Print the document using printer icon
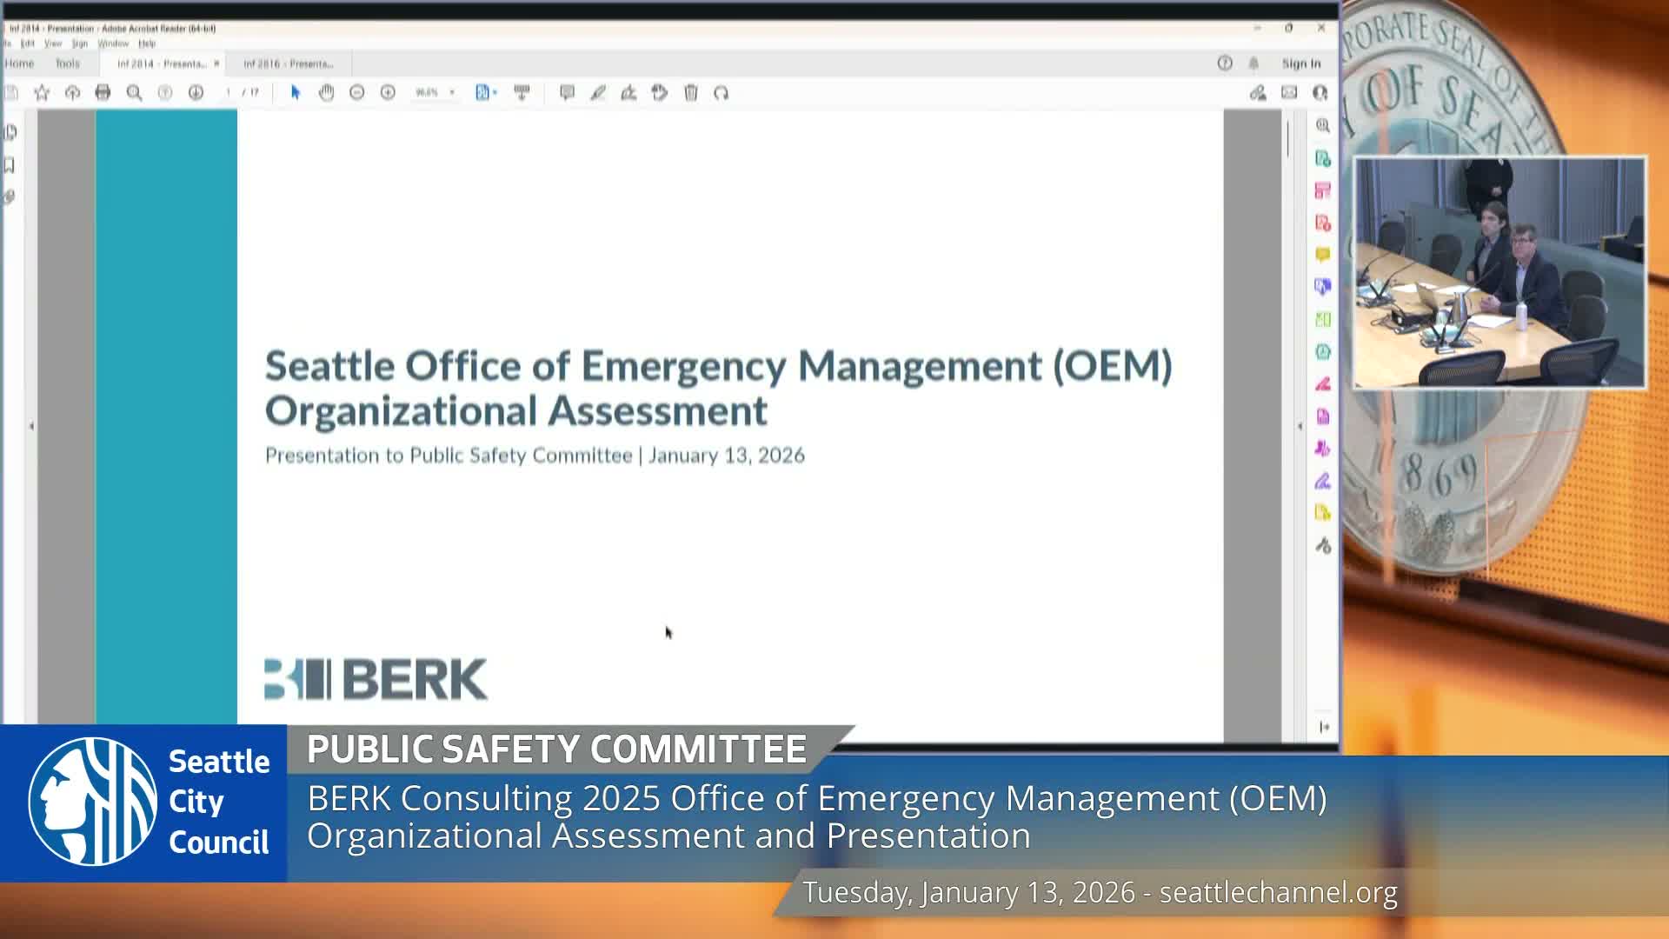 103,92
